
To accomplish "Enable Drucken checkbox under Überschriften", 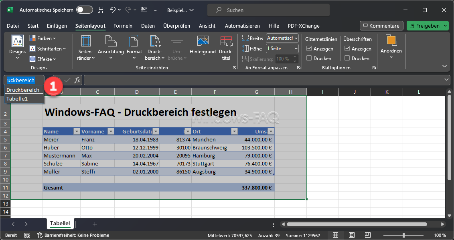I will [347, 58].
